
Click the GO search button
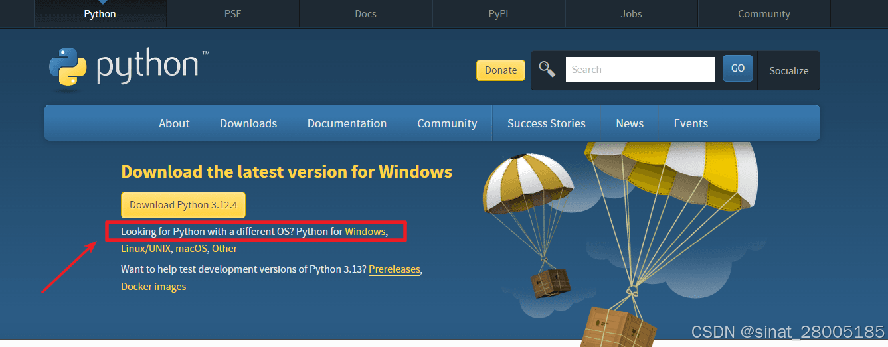pyautogui.click(x=738, y=68)
